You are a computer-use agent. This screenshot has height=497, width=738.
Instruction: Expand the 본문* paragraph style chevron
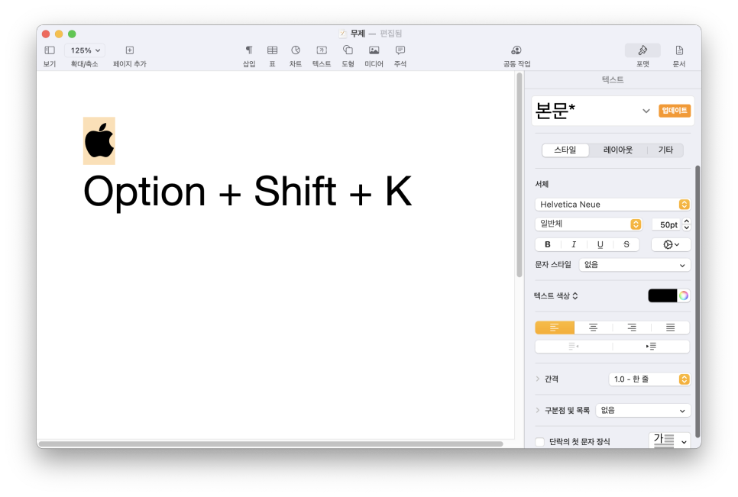coord(646,111)
